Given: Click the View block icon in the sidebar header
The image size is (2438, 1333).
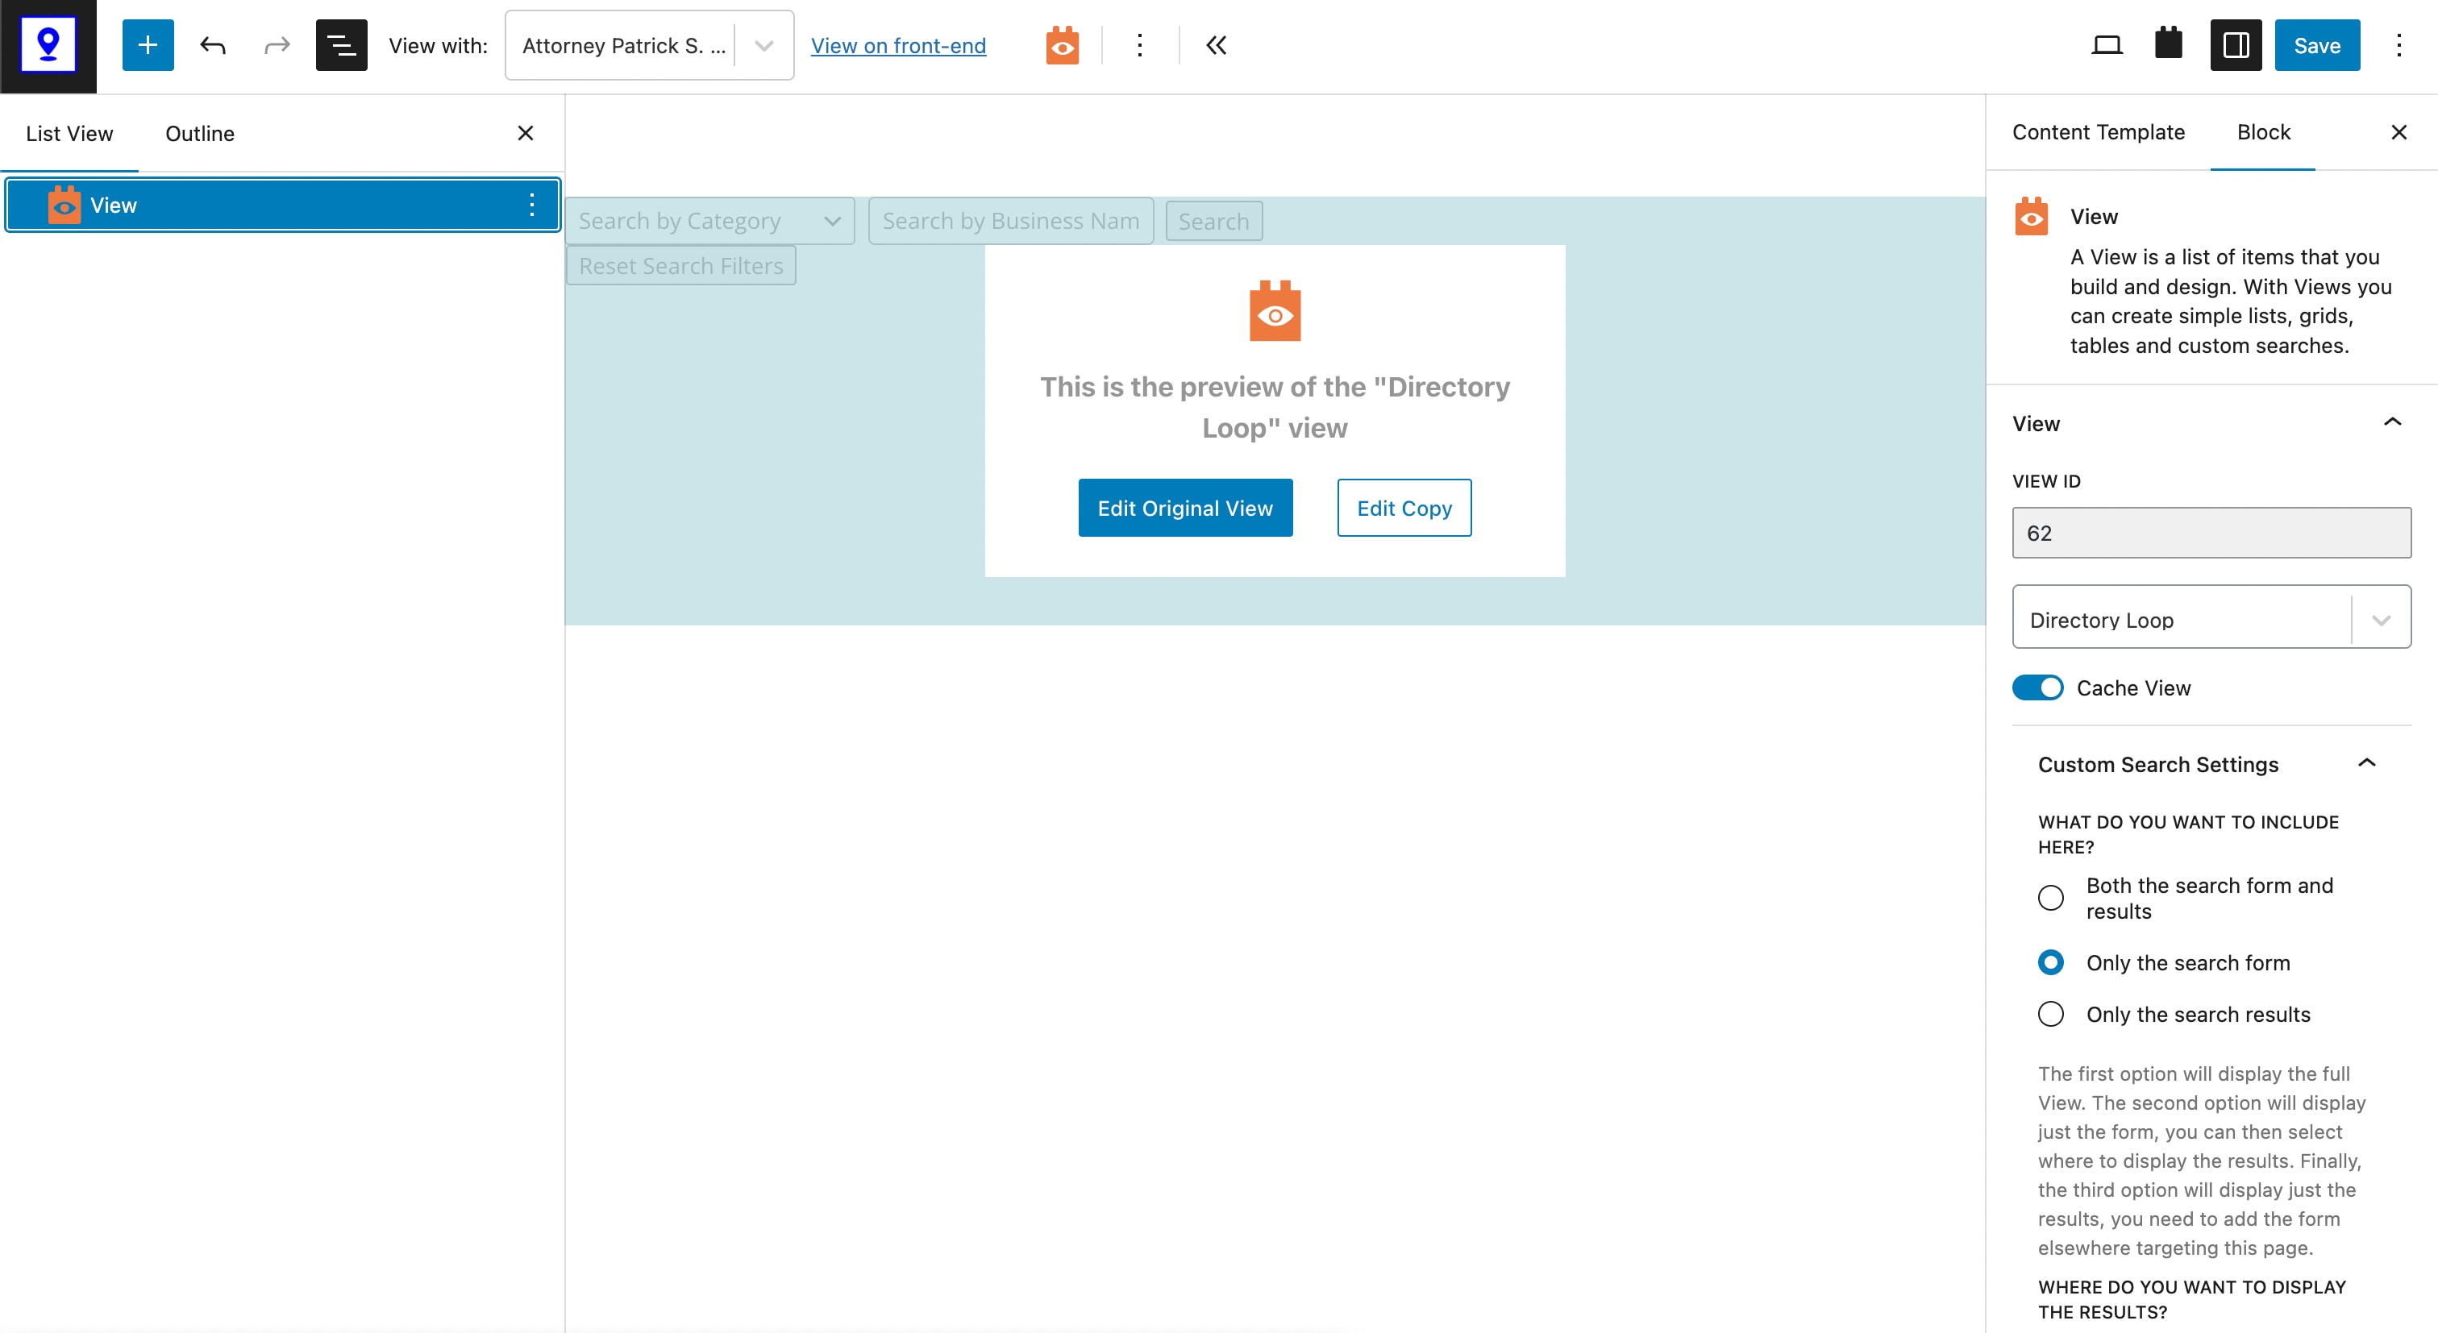Looking at the screenshot, I should [x=2031, y=217].
